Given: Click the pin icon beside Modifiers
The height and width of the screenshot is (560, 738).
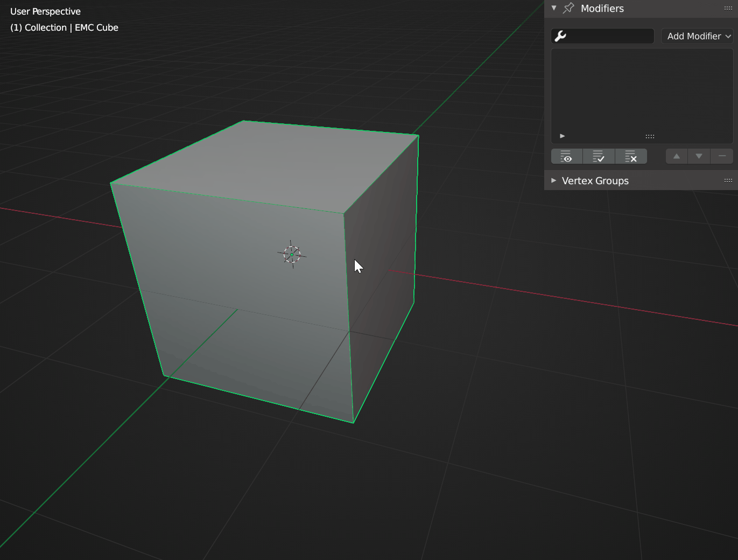Looking at the screenshot, I should [568, 8].
